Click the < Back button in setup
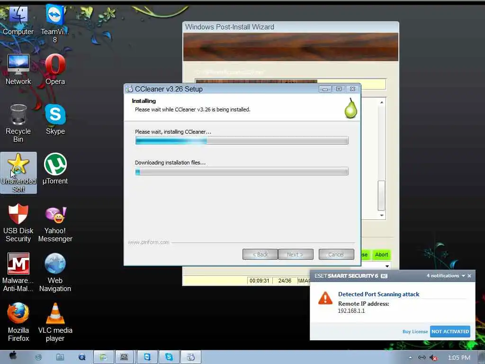Image resolution: width=485 pixels, height=364 pixels. click(x=260, y=255)
